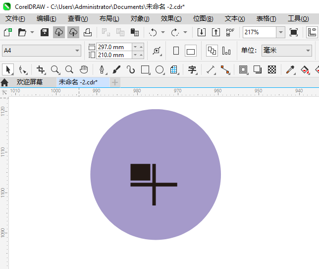Select the Interactive fill bucket tool
The height and width of the screenshot is (269, 319).
pyautogui.click(x=305, y=69)
